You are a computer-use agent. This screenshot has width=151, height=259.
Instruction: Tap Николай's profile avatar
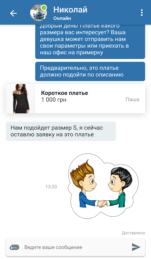pos(39,13)
